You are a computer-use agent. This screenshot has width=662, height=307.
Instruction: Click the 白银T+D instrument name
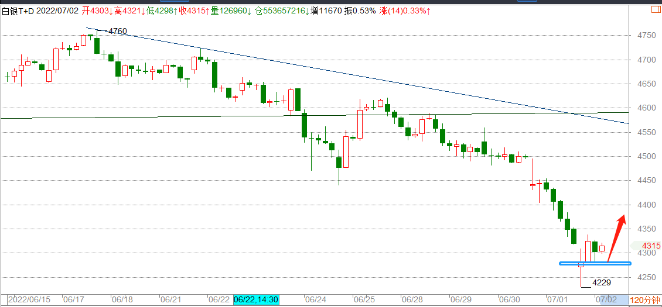click(x=18, y=11)
